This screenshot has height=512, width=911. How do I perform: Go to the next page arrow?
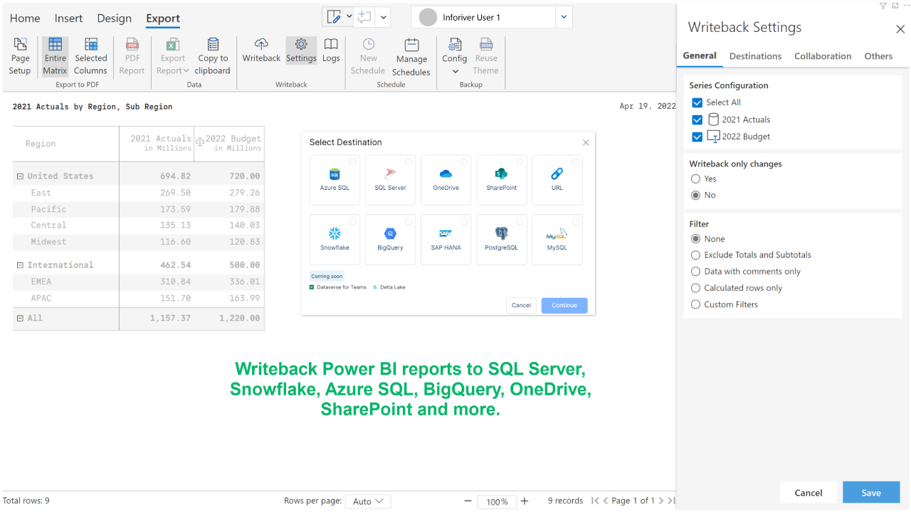pos(661,501)
